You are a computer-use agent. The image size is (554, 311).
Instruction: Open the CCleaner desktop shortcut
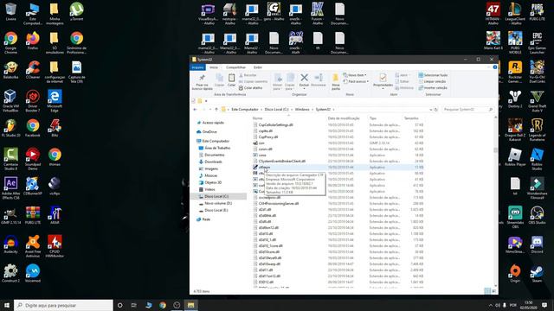[x=33, y=70]
